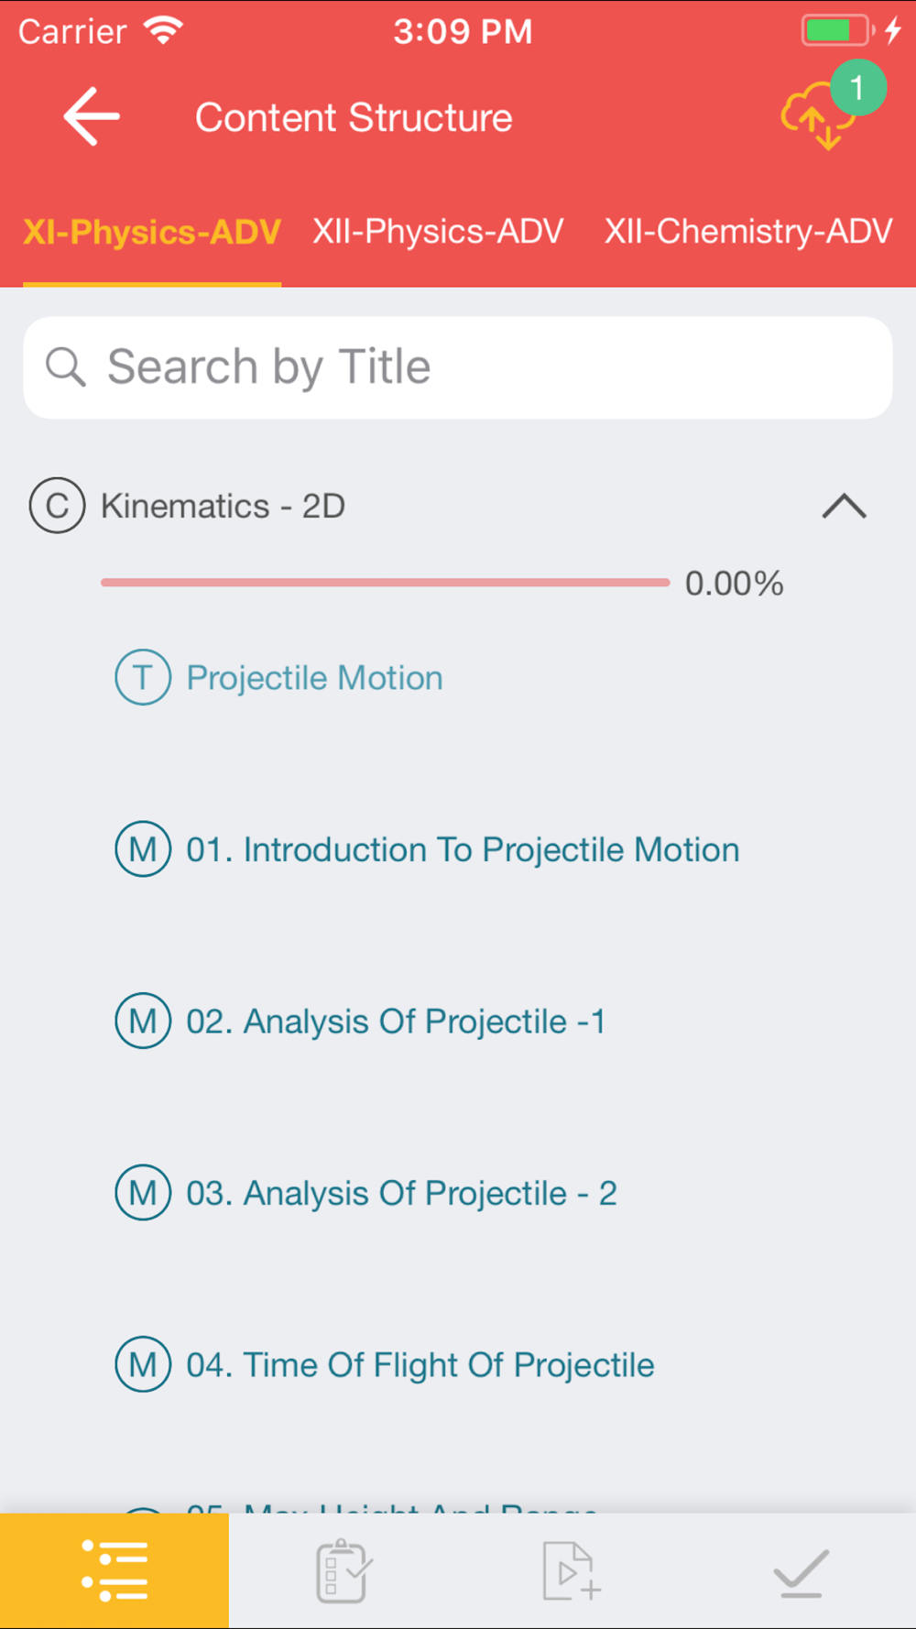Tap the back arrow icon
This screenshot has width=916, height=1629.
pos(92,116)
